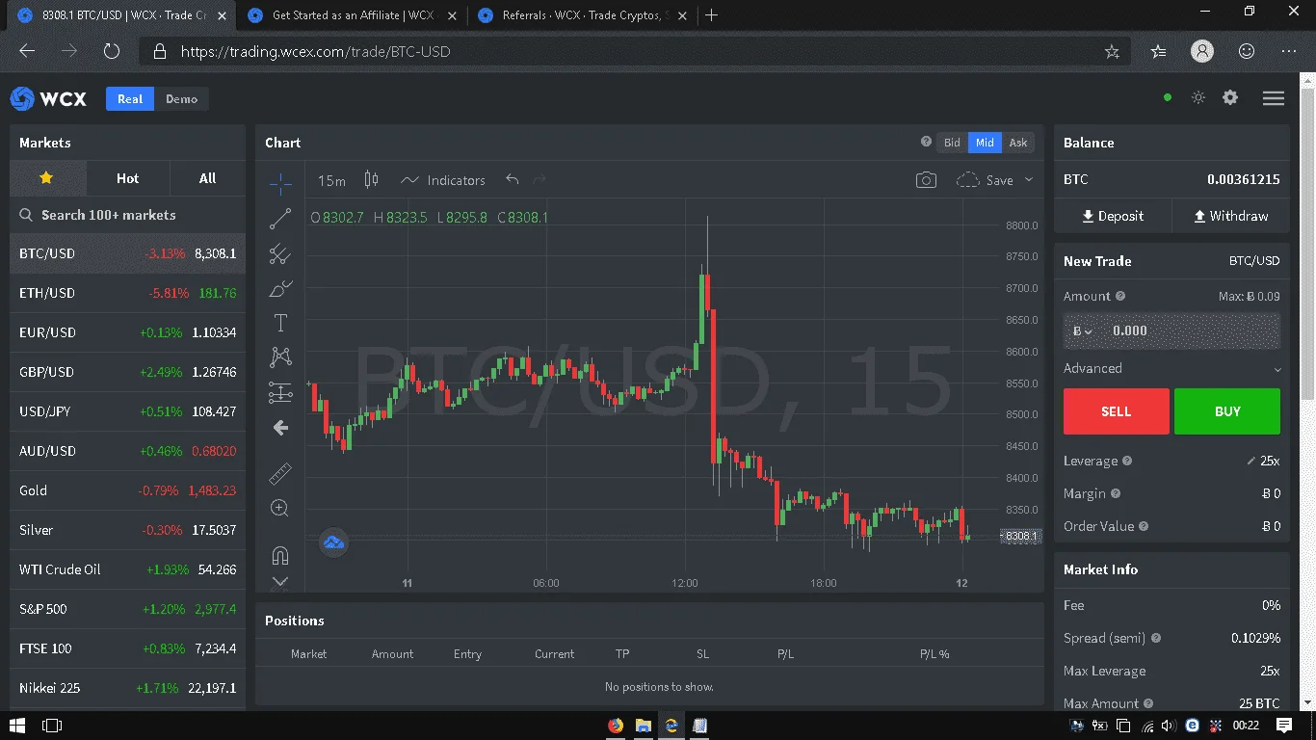
Task: Expand the Save options arrow
Action: point(1028,180)
